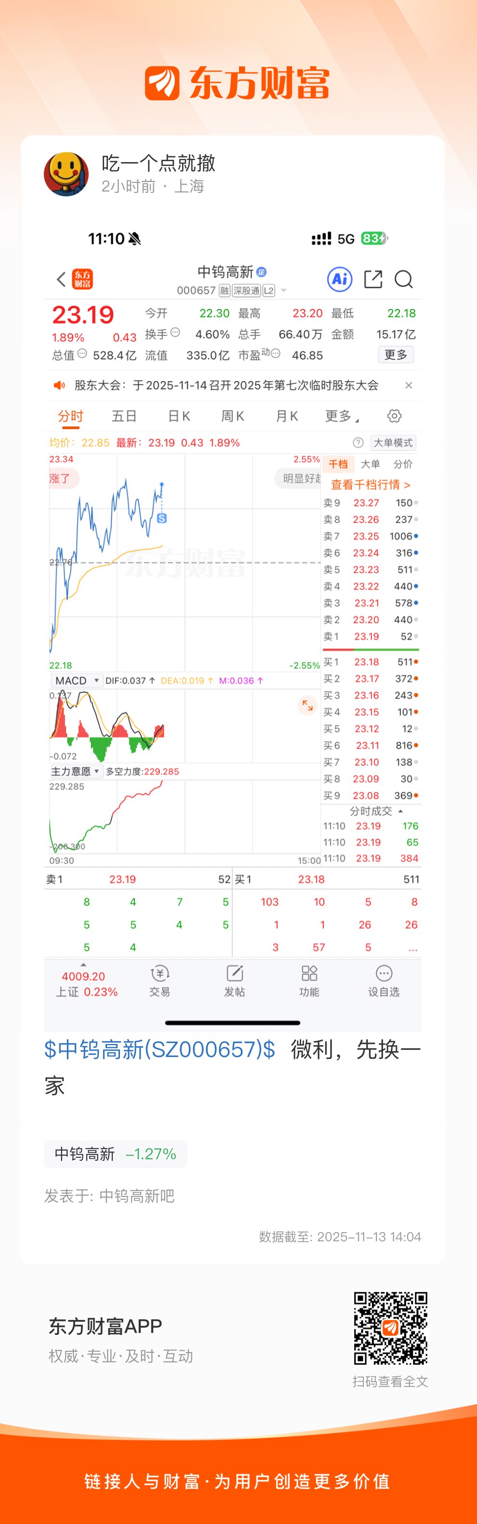Switch to the 五日 tab
477x1524 pixels.
click(x=124, y=416)
